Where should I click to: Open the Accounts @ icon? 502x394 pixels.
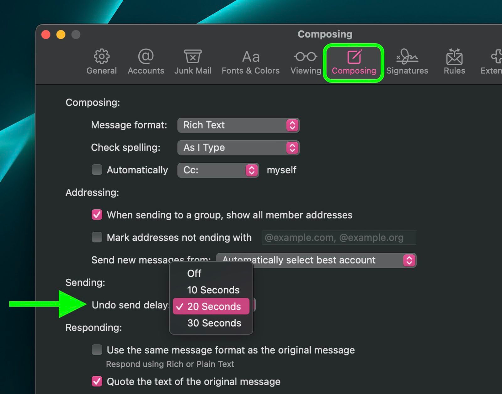point(146,56)
